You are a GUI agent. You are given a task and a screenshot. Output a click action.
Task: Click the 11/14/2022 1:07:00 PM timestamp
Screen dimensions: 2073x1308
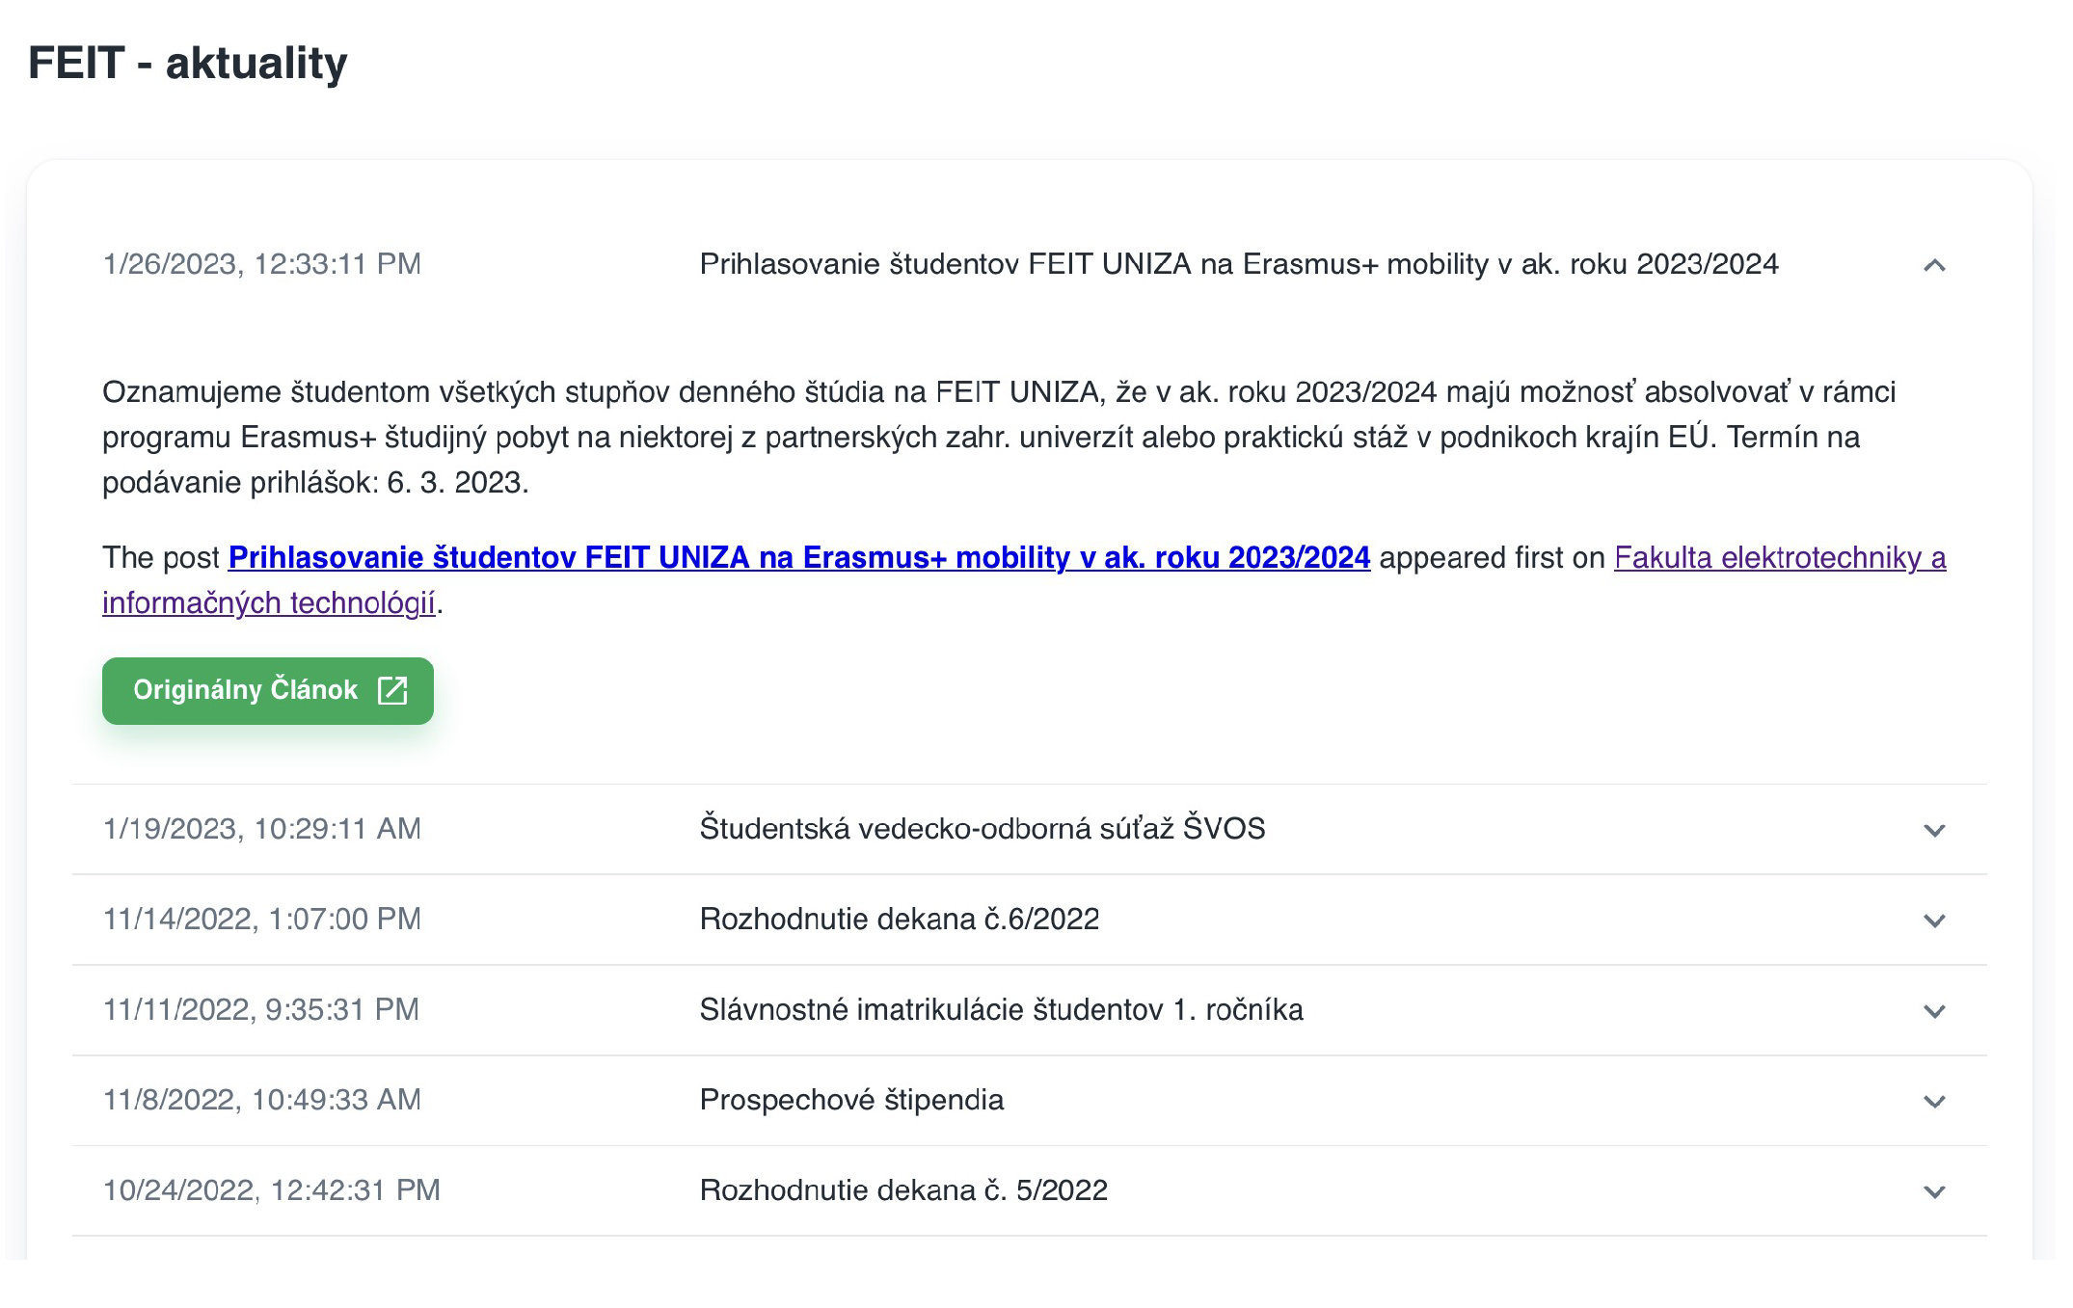(x=261, y=919)
